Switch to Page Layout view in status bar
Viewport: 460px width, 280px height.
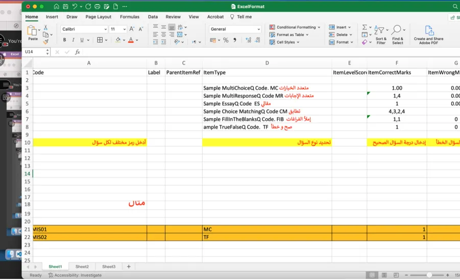[x=384, y=275]
